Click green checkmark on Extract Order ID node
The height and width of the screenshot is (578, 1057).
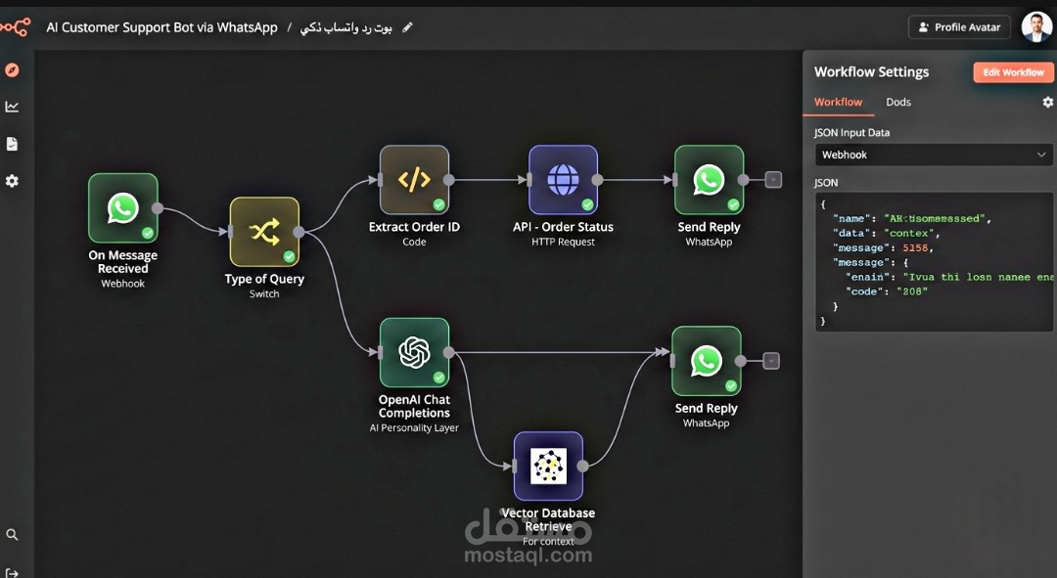tap(438, 204)
